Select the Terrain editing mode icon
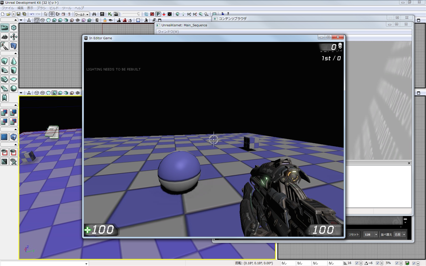Viewport: 426px width, 266px height. [5, 37]
